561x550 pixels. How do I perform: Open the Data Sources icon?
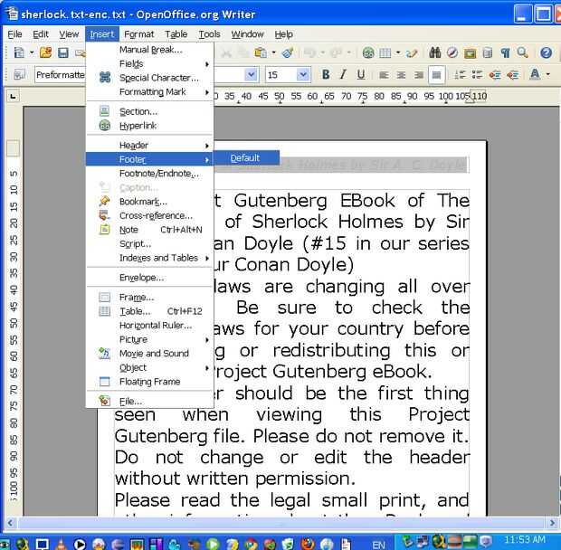[x=488, y=53]
